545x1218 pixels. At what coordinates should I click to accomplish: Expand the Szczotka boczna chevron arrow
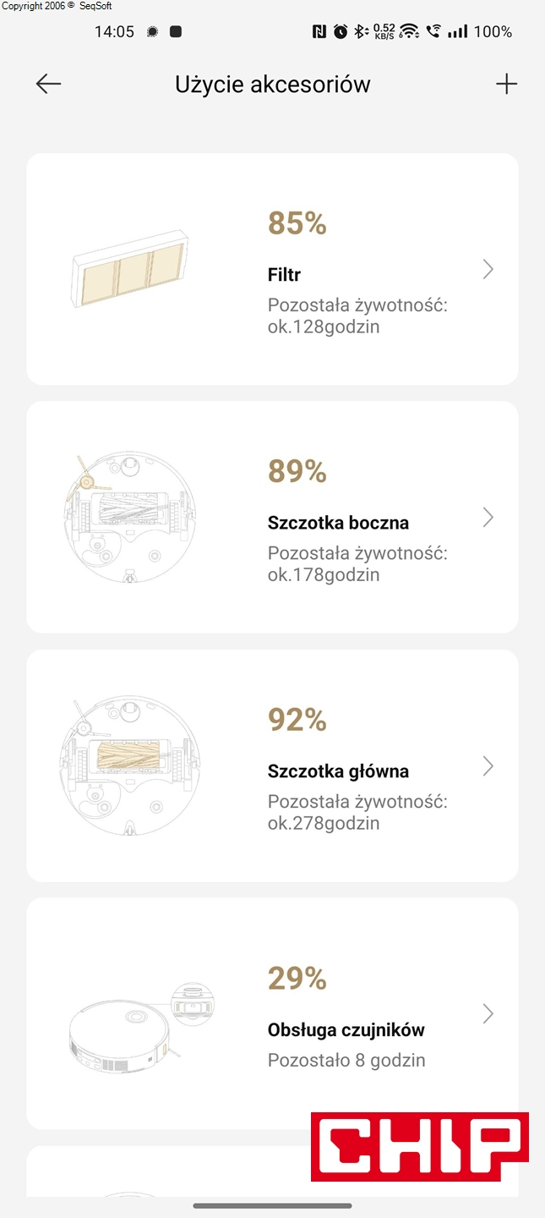pyautogui.click(x=488, y=518)
